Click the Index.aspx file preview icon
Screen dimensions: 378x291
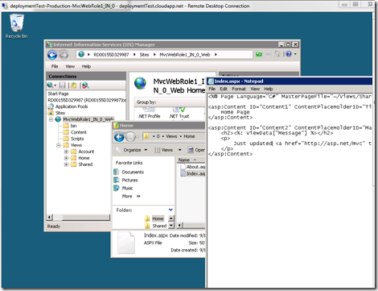click(x=126, y=243)
